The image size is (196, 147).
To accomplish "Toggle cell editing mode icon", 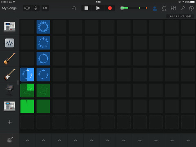I will (10, 140).
